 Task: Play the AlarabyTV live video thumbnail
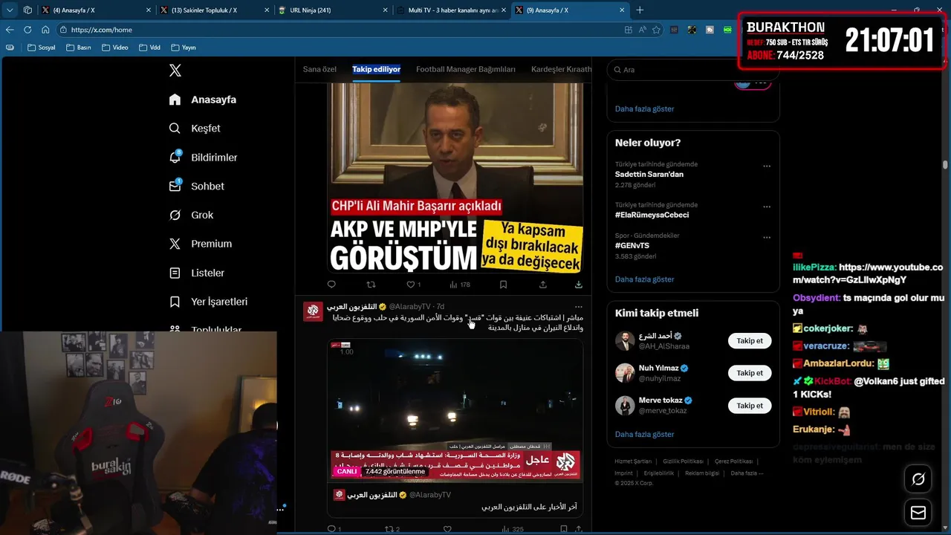click(x=455, y=409)
